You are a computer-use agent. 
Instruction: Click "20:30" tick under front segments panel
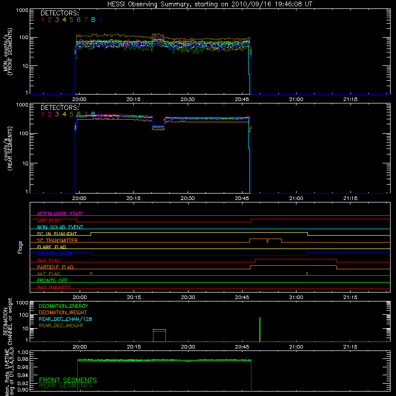point(188,99)
